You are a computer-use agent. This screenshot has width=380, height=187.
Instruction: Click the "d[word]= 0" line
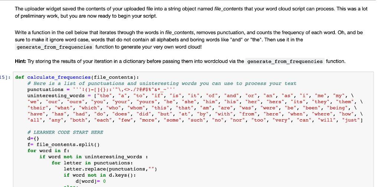click(91, 181)
